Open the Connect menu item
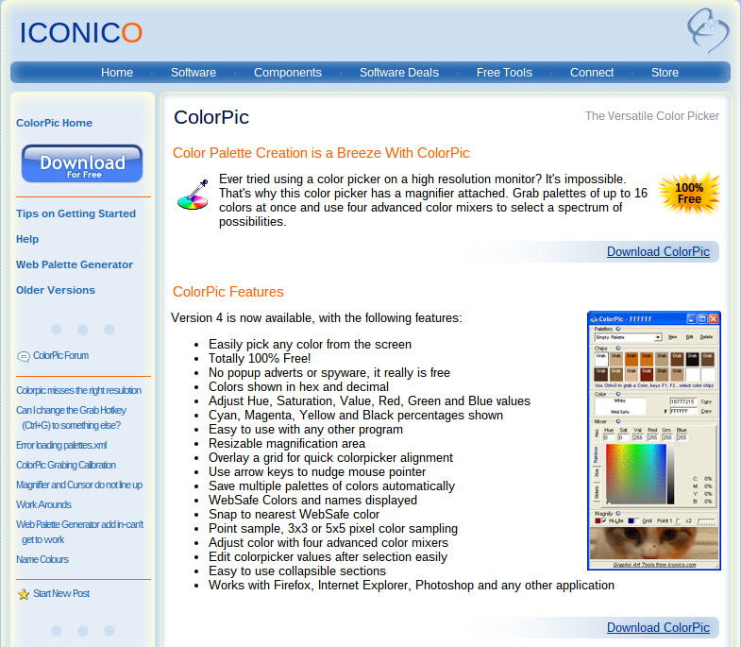Viewport: 741px width, 647px height. pyautogui.click(x=592, y=73)
